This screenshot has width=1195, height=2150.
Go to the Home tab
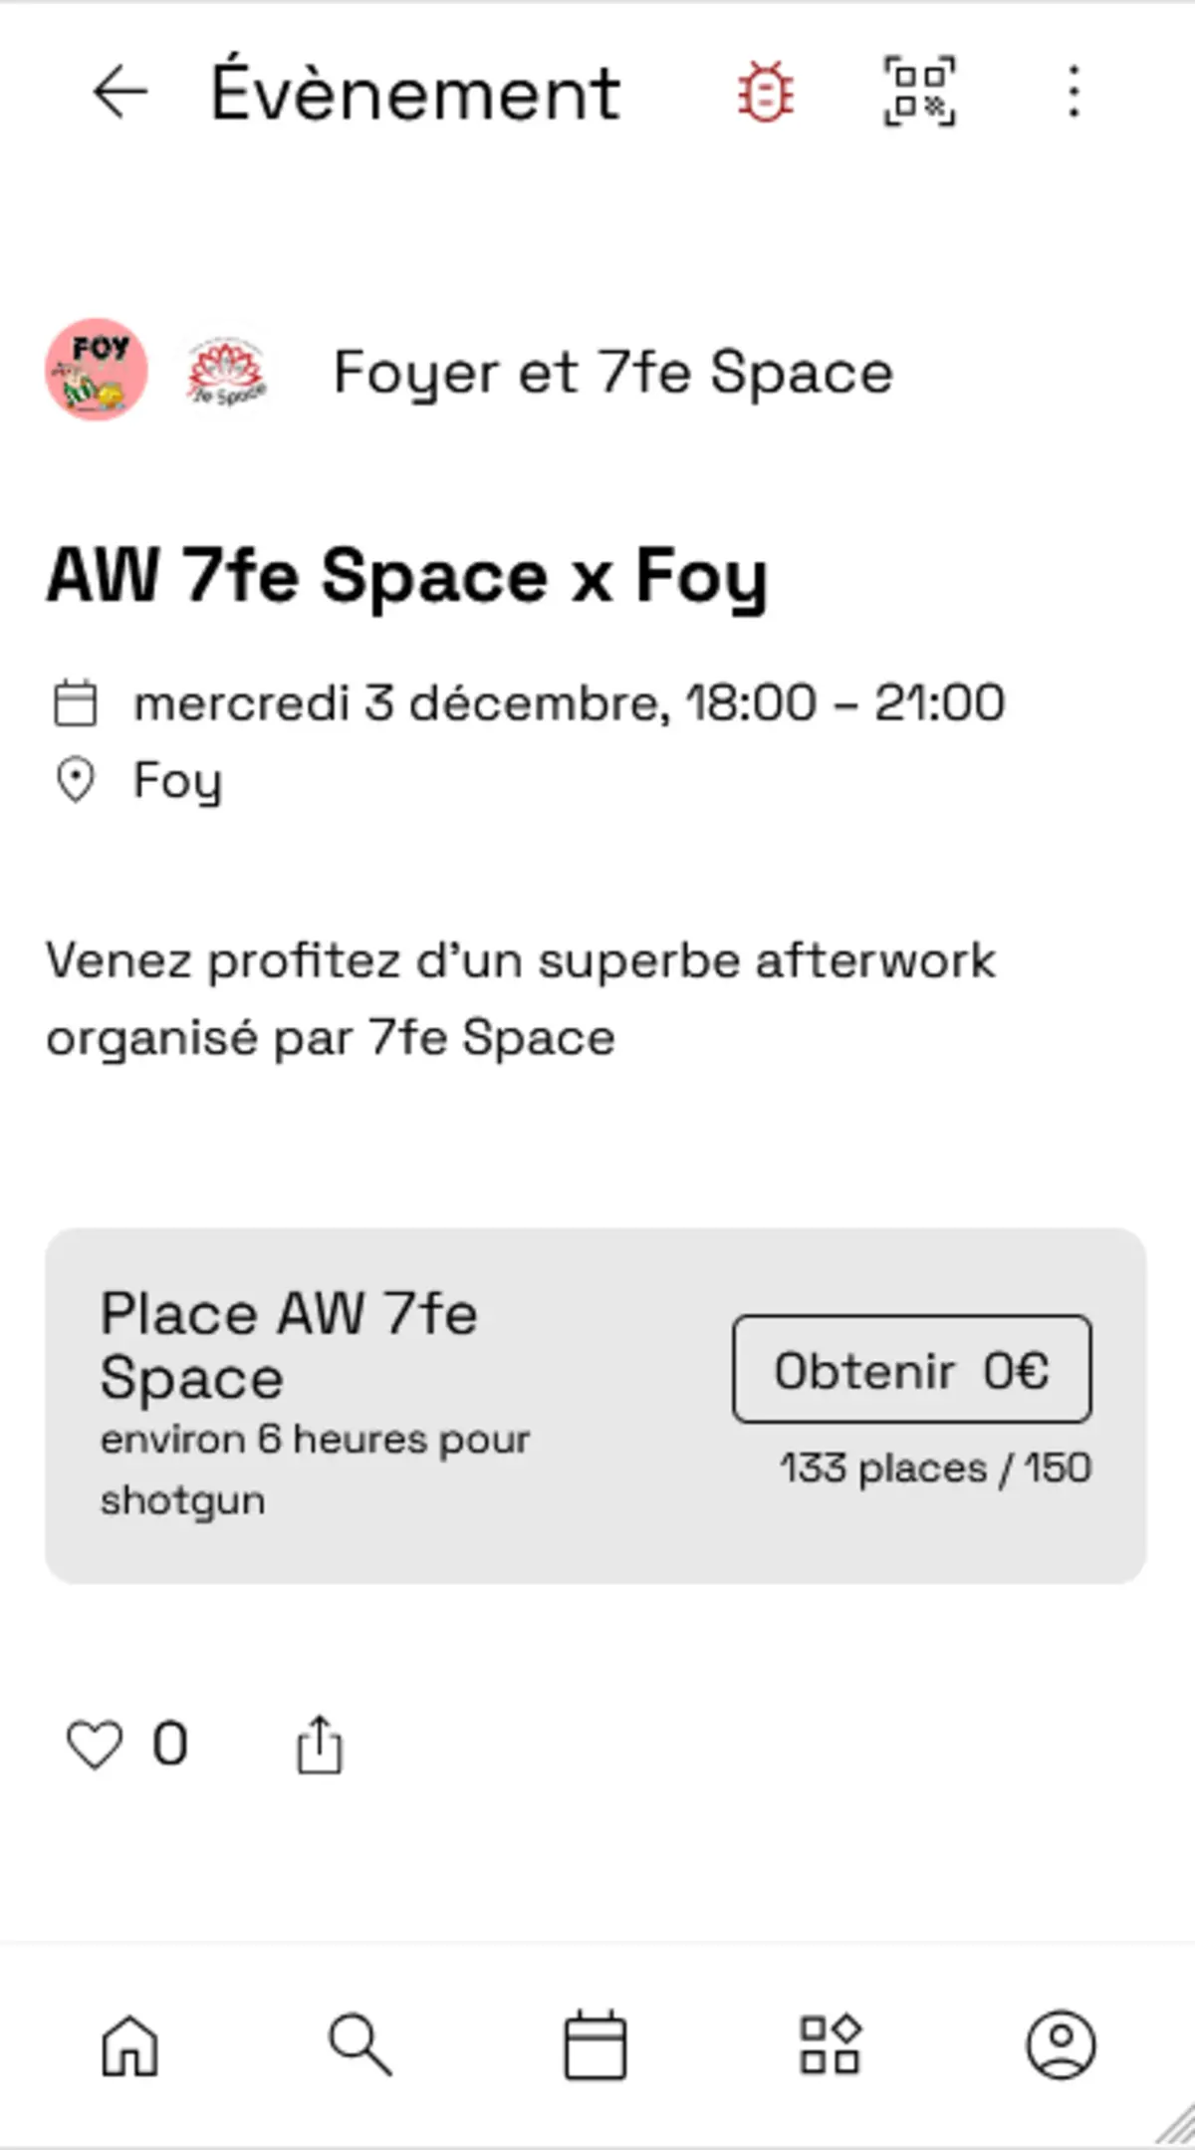(130, 2045)
